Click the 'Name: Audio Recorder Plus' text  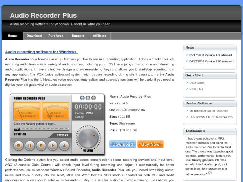[x=130, y=97]
